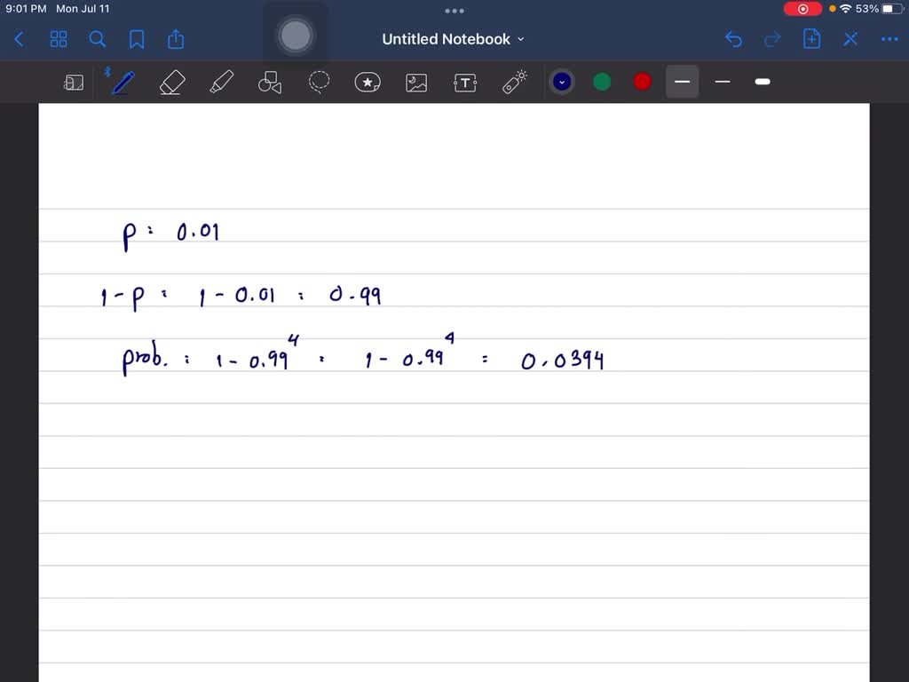Toggle the toolbar with the crossed pencil icon
This screenshot has height=682, width=909.
point(850,39)
